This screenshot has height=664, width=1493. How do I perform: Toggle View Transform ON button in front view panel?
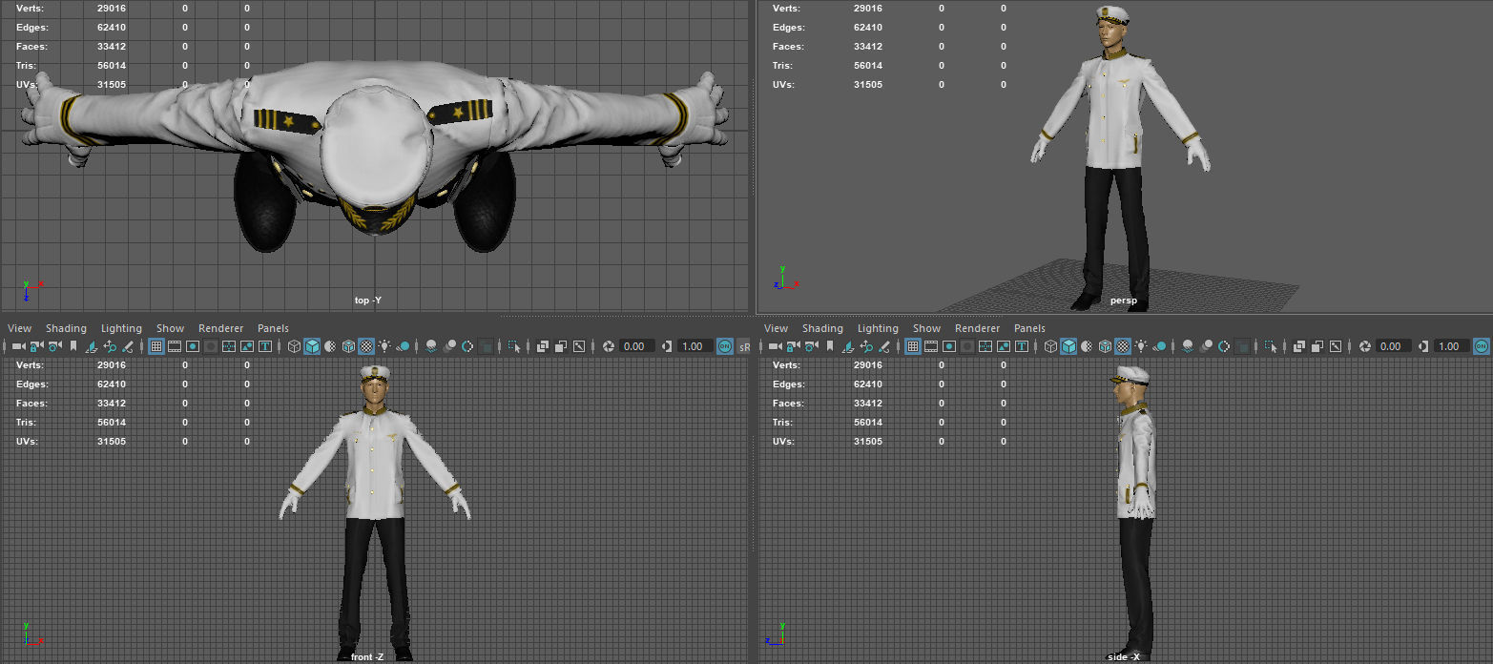[x=724, y=346]
